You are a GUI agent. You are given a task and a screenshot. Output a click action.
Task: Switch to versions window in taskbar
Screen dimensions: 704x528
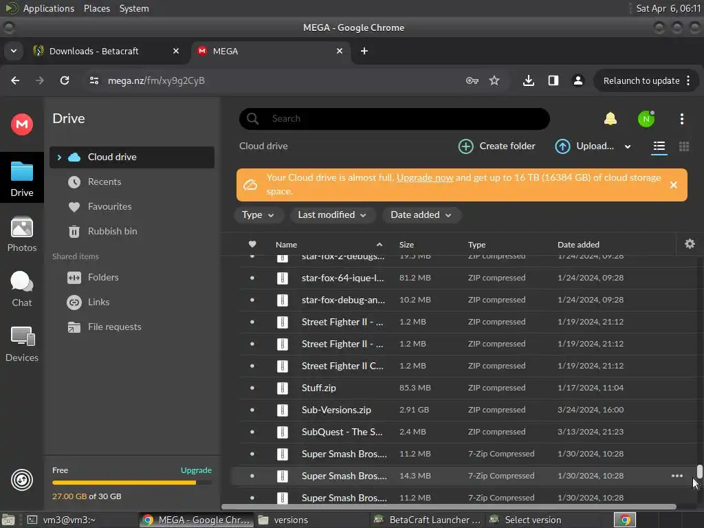pyautogui.click(x=311, y=520)
